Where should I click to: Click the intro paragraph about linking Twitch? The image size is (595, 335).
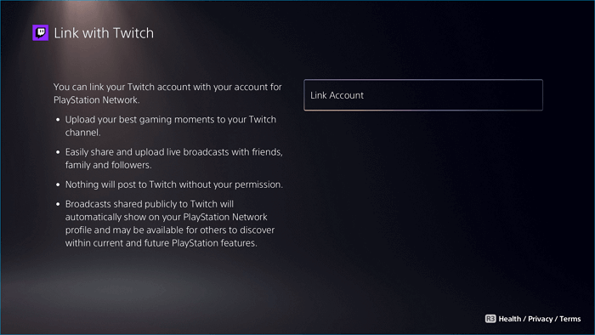[167, 94]
